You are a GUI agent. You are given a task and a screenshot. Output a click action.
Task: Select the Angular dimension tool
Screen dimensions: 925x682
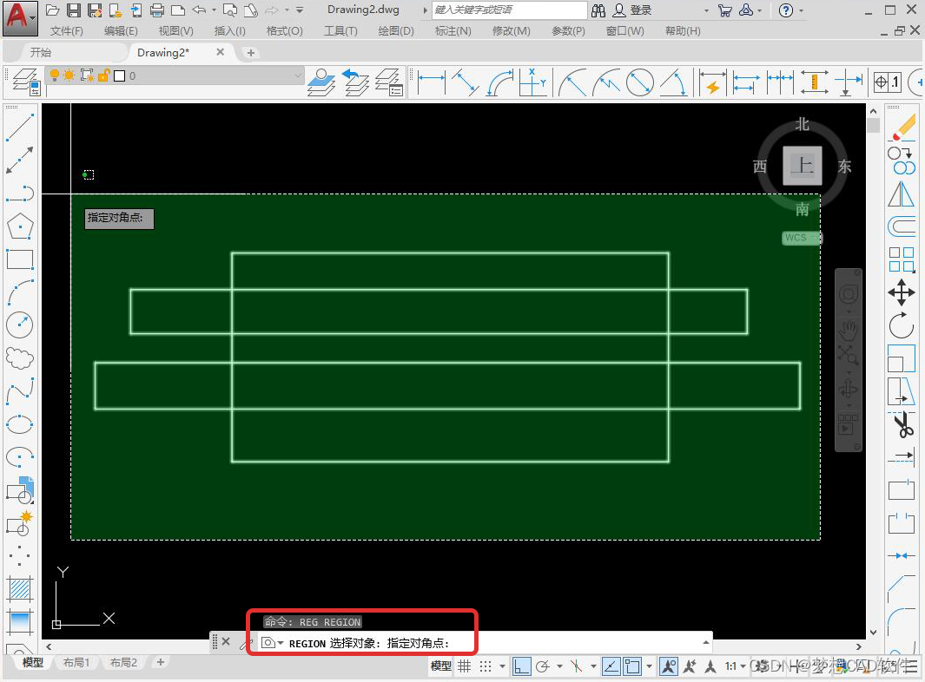pos(674,82)
